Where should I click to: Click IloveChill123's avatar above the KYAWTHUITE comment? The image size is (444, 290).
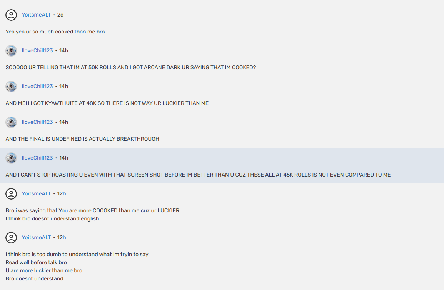point(11,87)
